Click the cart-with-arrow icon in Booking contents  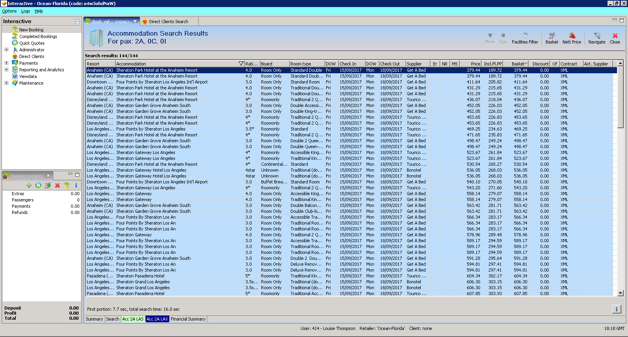(48, 185)
